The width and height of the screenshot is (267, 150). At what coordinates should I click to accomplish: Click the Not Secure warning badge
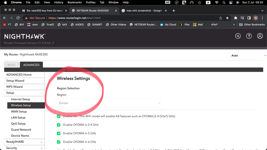(35, 18)
